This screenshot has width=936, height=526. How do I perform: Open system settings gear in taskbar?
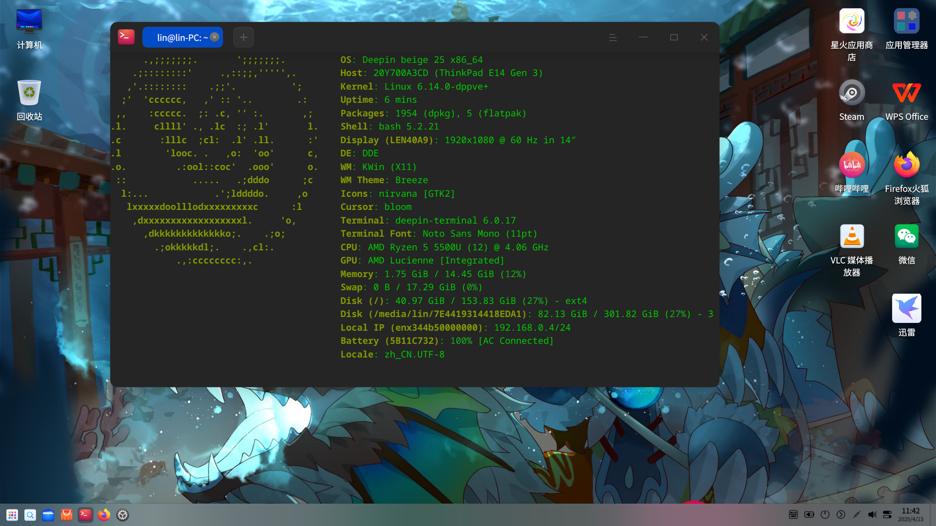[122, 515]
